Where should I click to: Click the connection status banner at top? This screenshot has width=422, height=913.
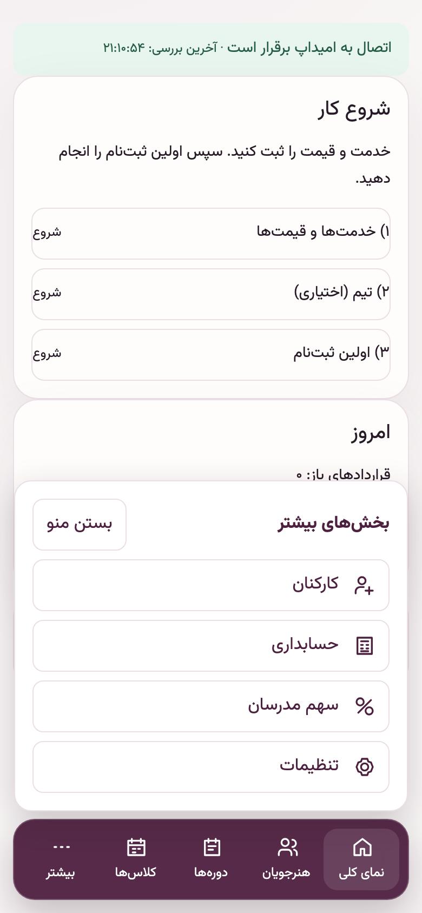coord(211,49)
